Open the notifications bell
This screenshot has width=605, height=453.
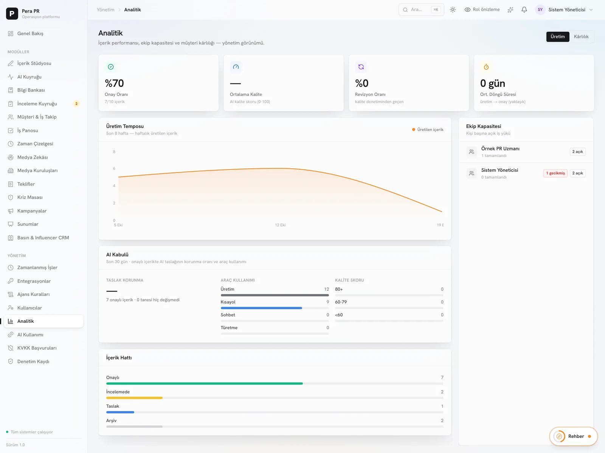click(524, 10)
